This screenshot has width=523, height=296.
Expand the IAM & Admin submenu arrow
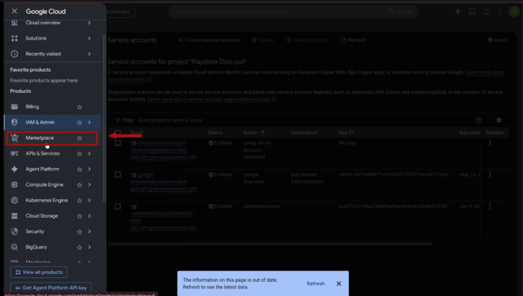pyautogui.click(x=90, y=123)
